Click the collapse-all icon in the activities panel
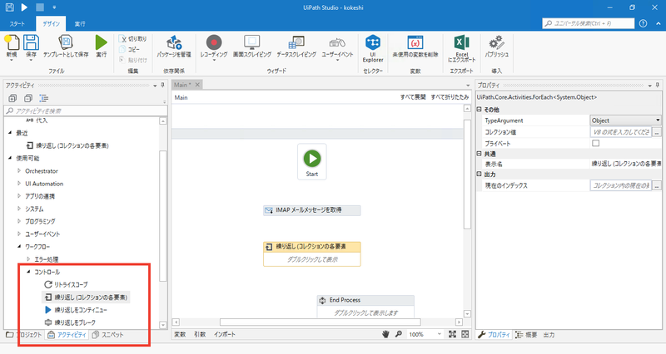 [x=28, y=98]
